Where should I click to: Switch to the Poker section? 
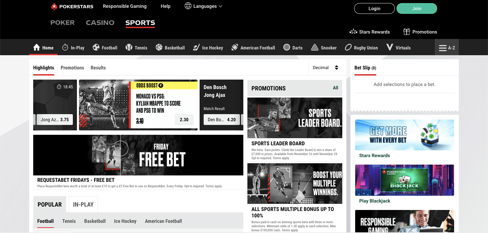click(62, 23)
